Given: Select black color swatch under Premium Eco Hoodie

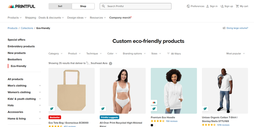Looking at the screenshot, I should 152,125.
